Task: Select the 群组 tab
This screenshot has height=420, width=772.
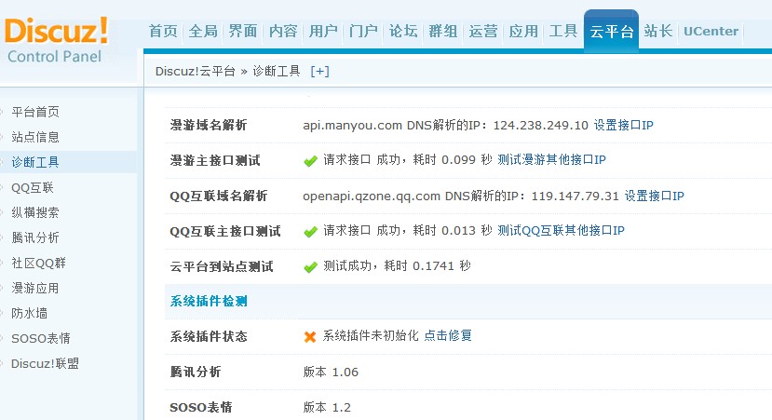Action: point(443,32)
